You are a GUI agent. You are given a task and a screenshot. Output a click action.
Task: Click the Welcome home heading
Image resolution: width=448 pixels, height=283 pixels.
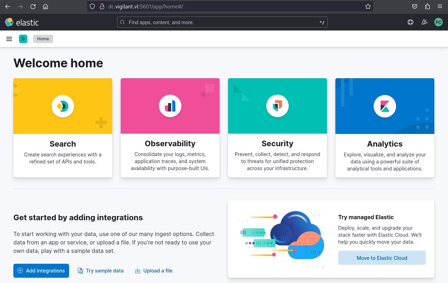tap(58, 63)
